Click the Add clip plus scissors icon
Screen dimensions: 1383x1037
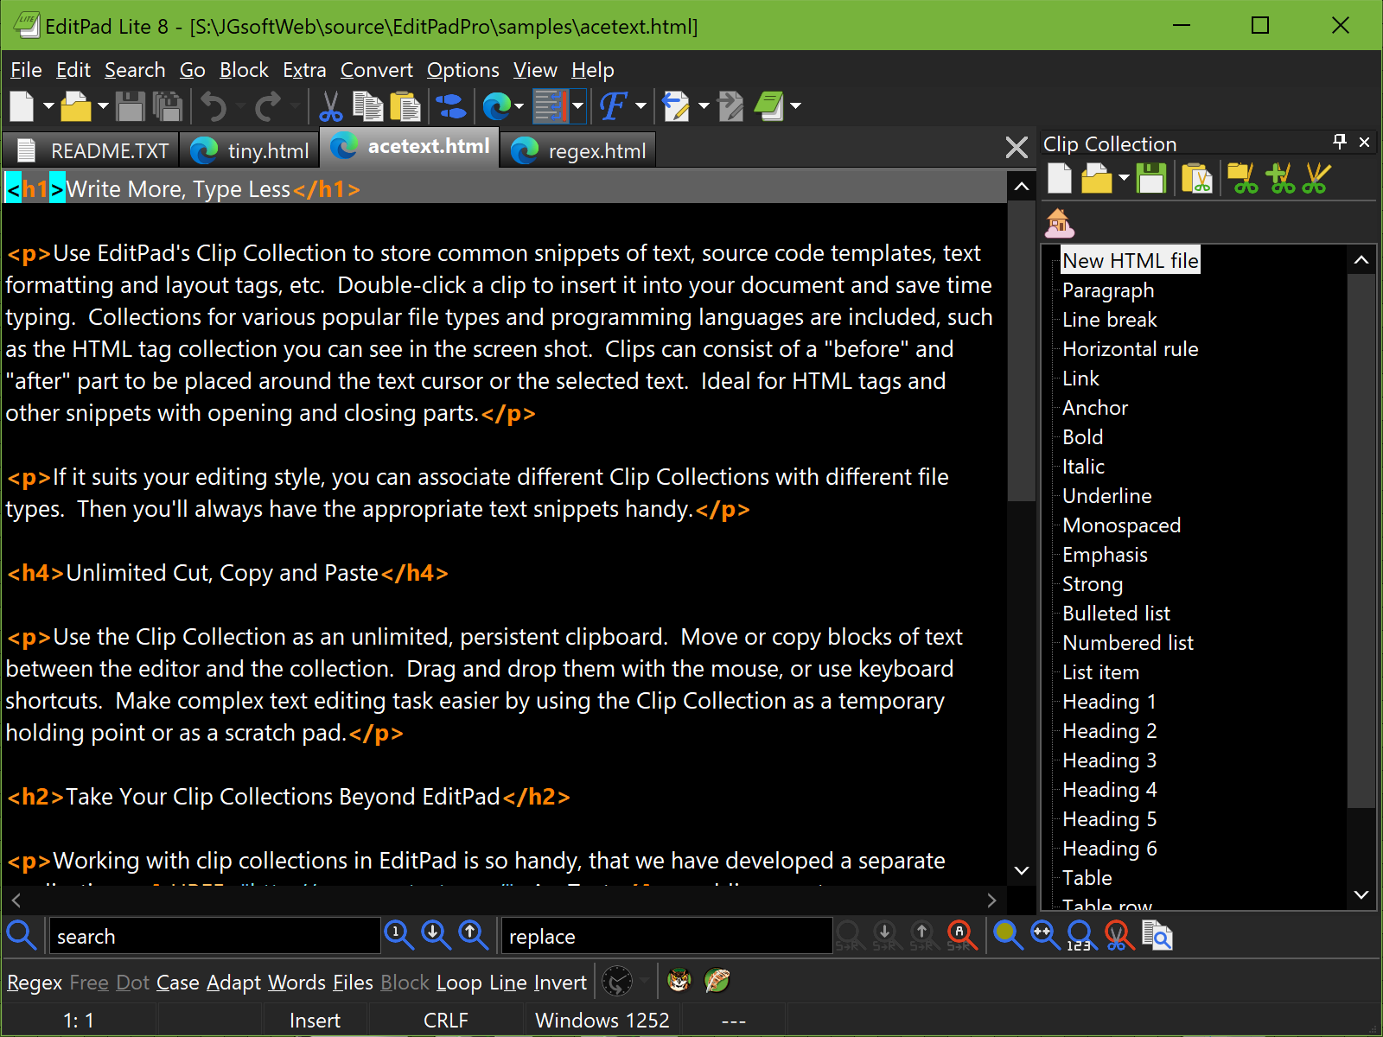(x=1280, y=178)
